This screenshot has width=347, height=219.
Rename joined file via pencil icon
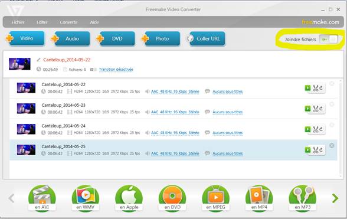pos(38,60)
